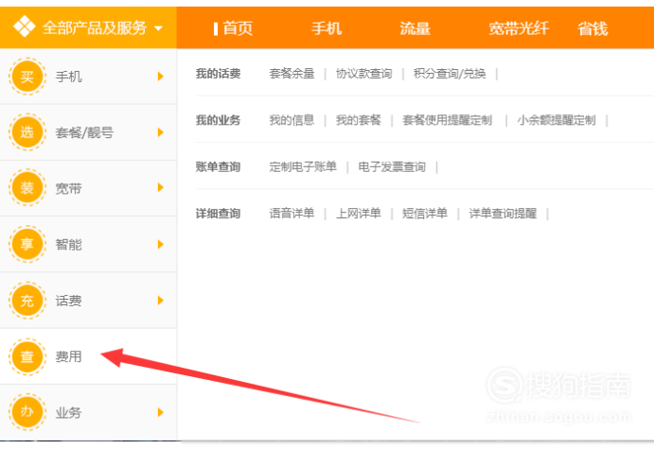This screenshot has width=654, height=449.
Task: Click the 定制电子账单 link
Action: [x=303, y=167]
